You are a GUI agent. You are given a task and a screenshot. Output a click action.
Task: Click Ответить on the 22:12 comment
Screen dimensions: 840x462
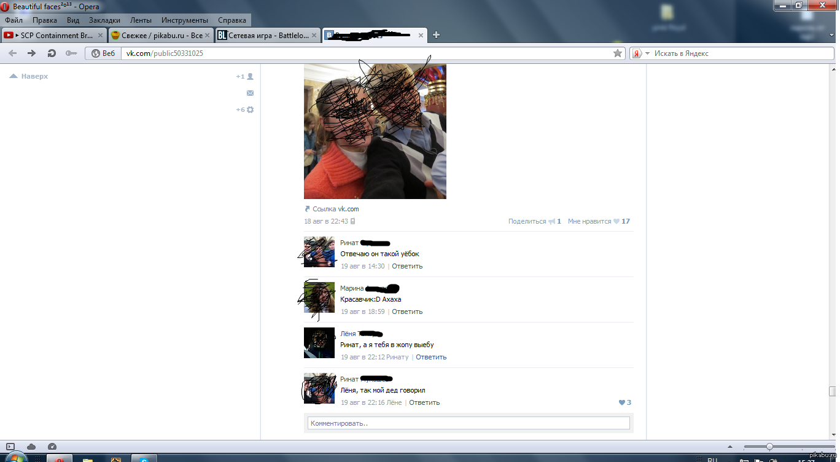431,357
